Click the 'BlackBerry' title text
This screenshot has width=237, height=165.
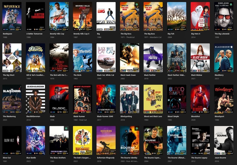pos(219,75)
